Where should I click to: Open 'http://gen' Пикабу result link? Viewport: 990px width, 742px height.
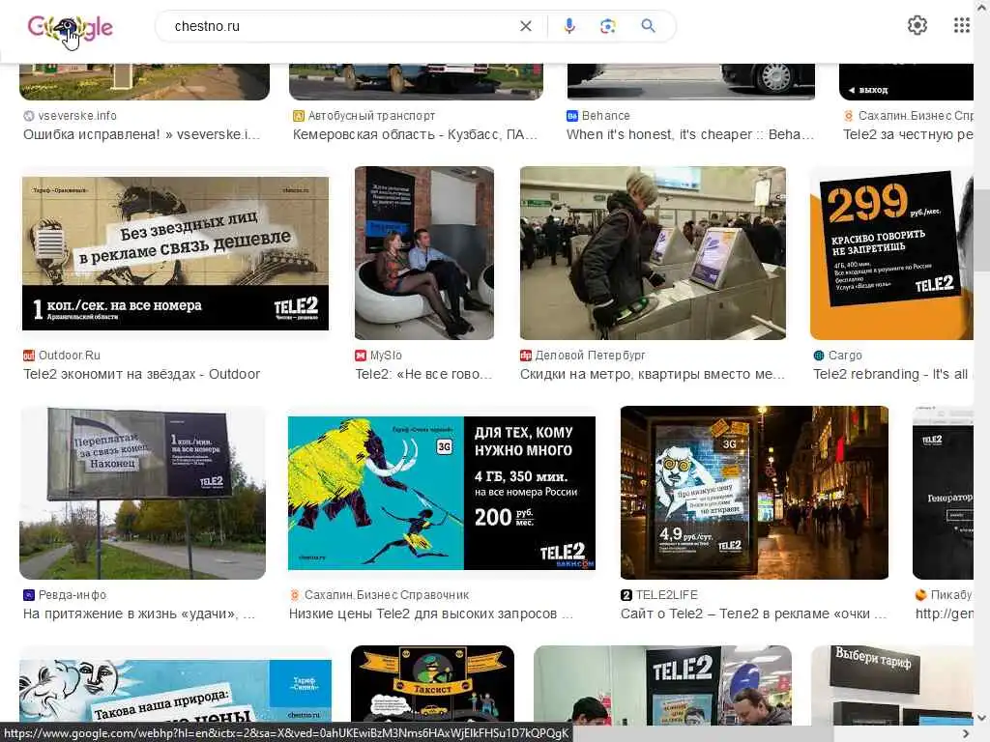pos(944,614)
